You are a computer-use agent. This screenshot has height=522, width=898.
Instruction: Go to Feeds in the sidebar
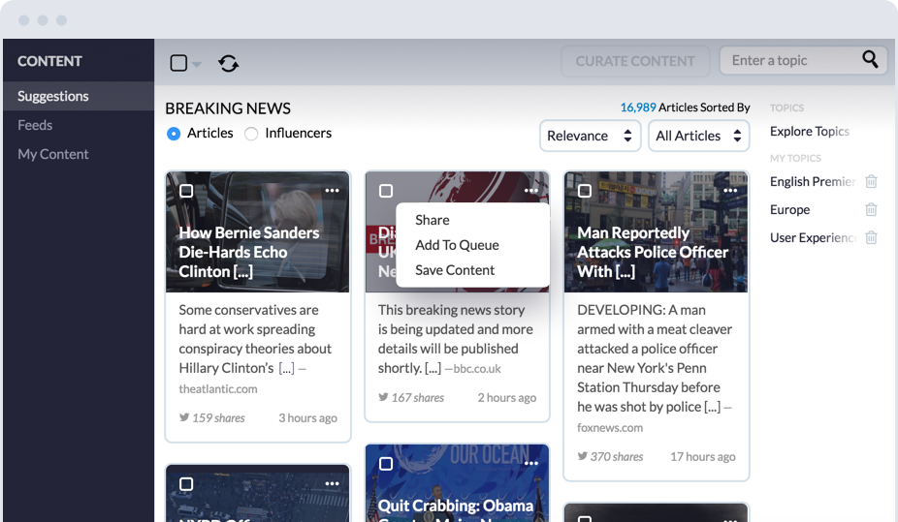[x=35, y=125]
